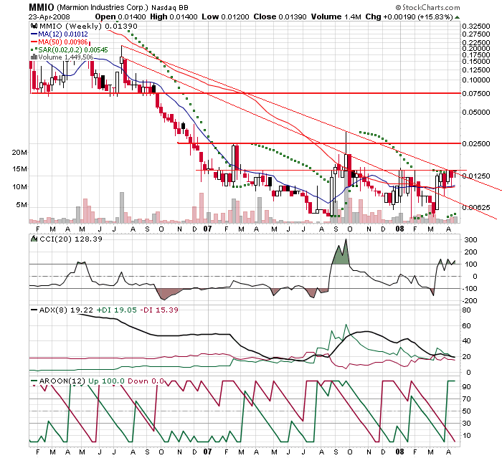Click the 10M volume axis label
Viewport: 502px width, 458px height.
(20, 186)
